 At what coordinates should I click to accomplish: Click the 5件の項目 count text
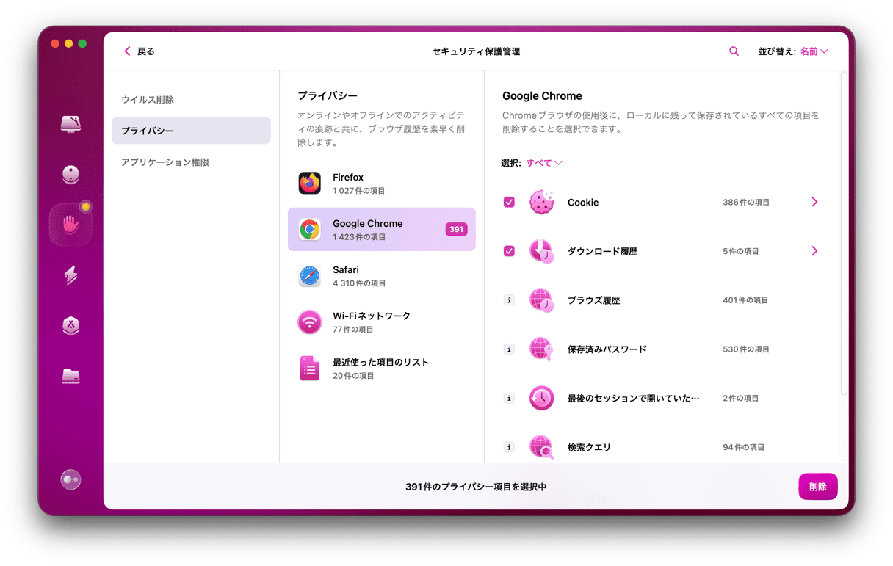(x=741, y=251)
